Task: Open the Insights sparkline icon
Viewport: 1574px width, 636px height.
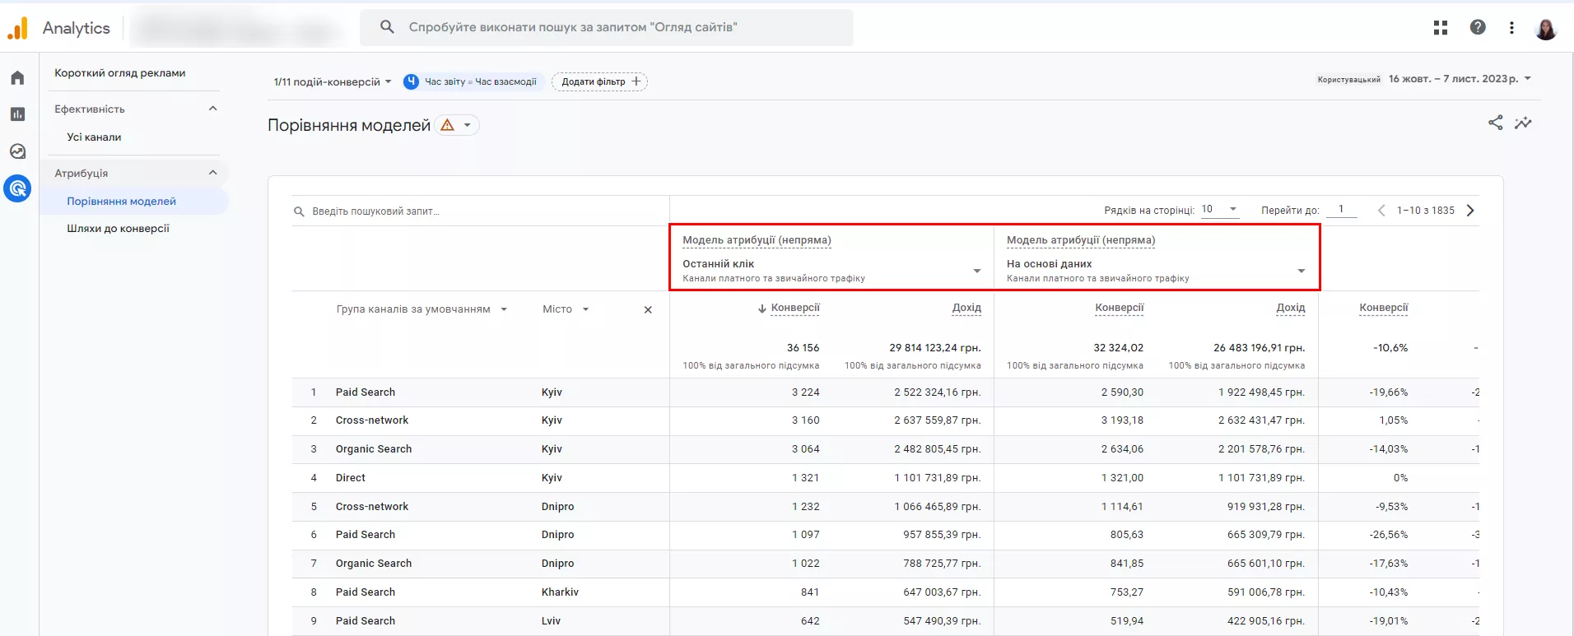Action: [1523, 123]
